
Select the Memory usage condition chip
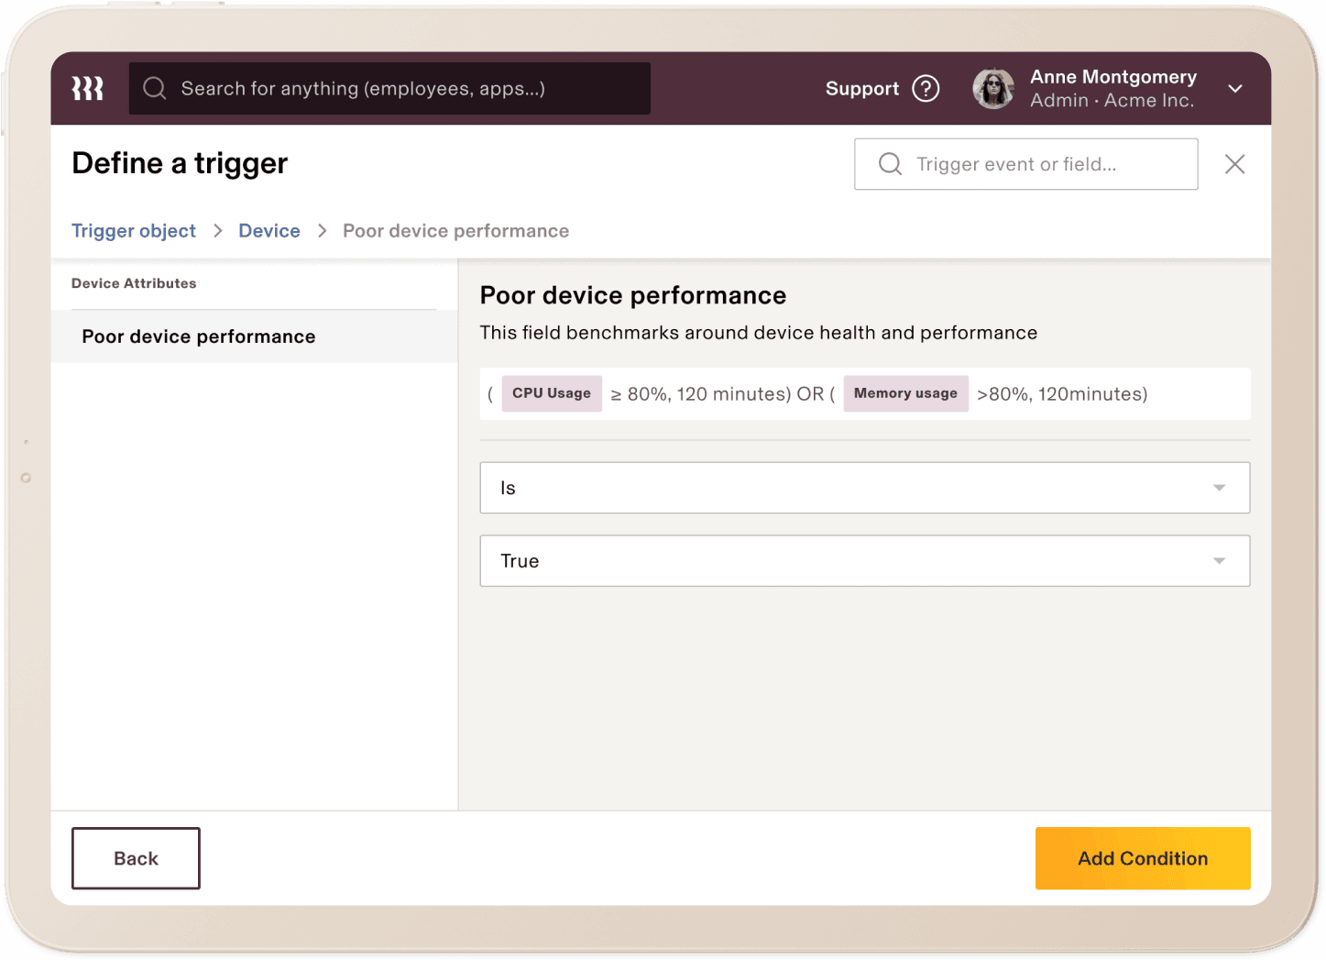coord(905,393)
